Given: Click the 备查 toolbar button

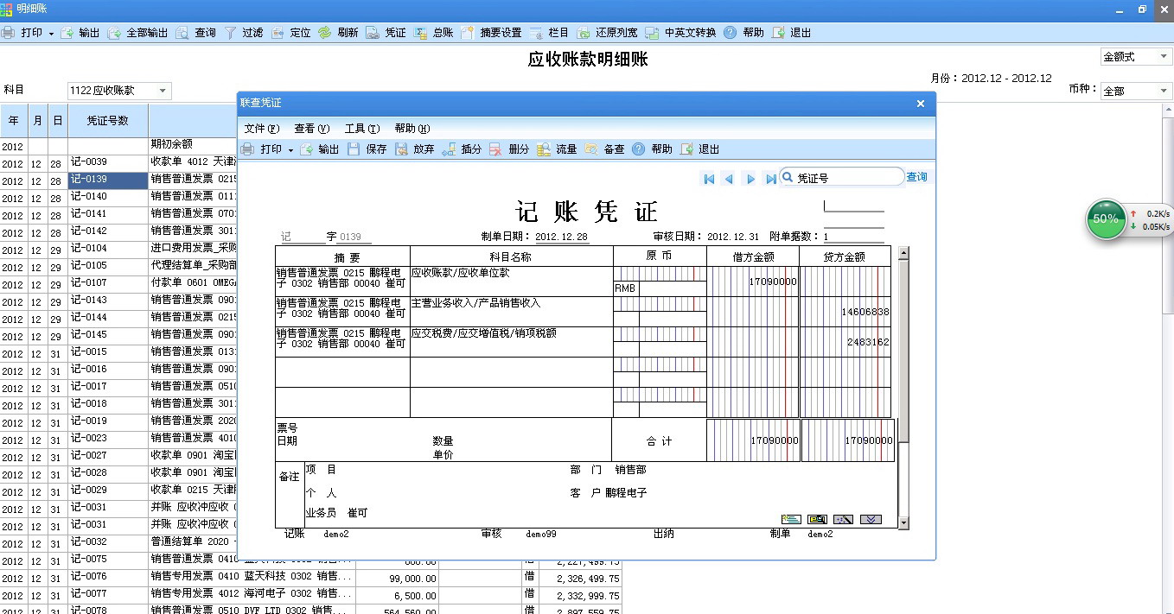Looking at the screenshot, I should click(x=604, y=149).
